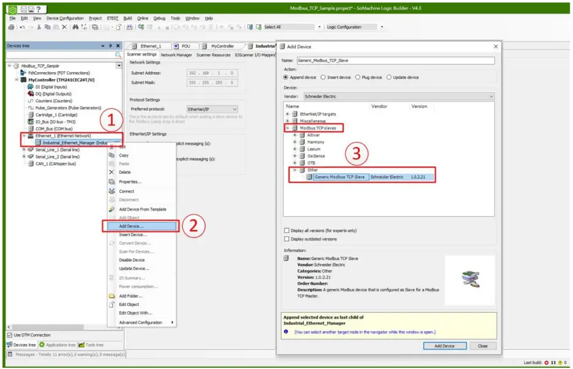Select the Plug device radio button
This screenshot has width=573, height=369.
click(358, 78)
